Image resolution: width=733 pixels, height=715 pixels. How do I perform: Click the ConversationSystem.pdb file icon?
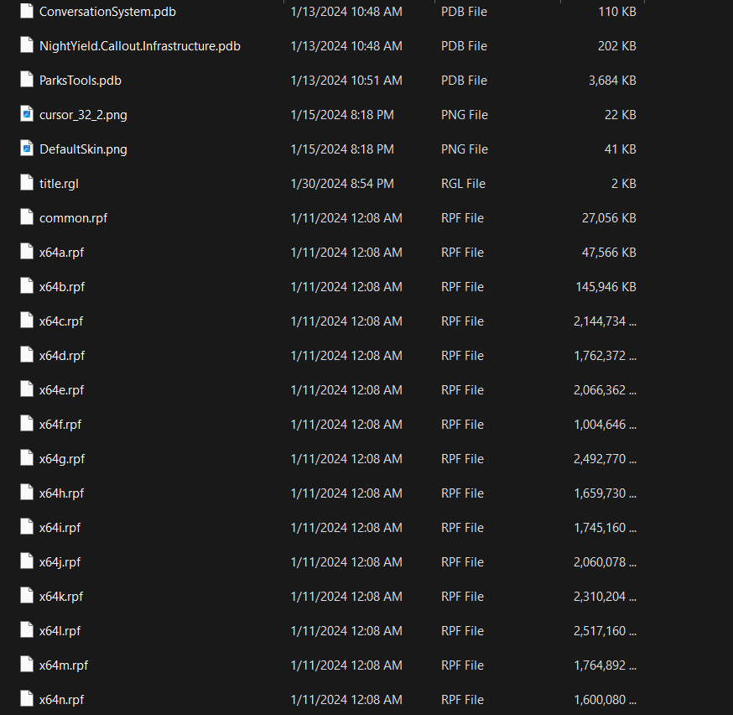[26, 12]
